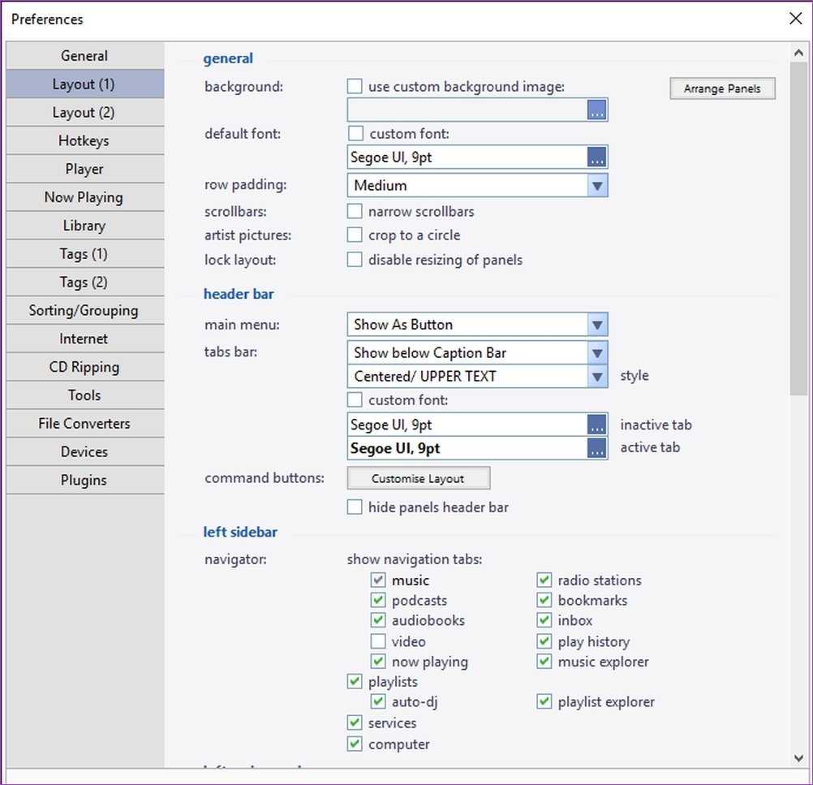Enable narrow scrollbars checkbox
This screenshot has height=785, width=813.
(x=355, y=212)
